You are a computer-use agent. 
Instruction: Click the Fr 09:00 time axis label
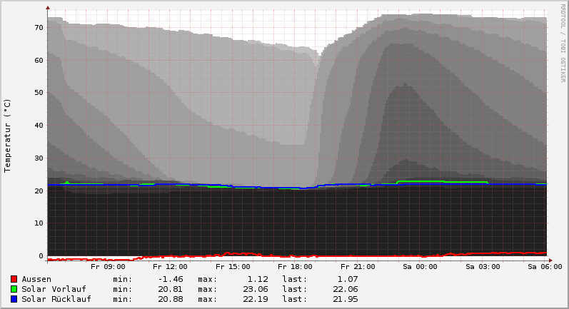(x=108, y=267)
